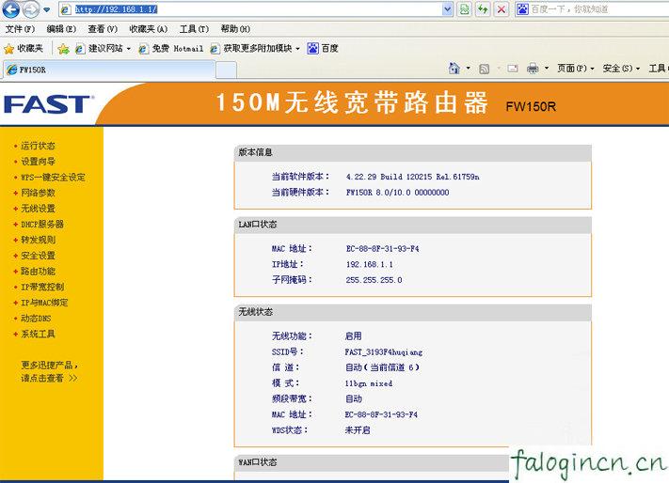
Task: Click the refresh page icon
Action: point(483,9)
